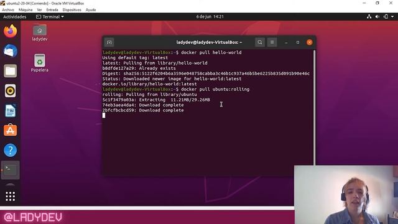
Task: Click 'docker.io/library/hello-world:latest' line
Action: [149, 84]
